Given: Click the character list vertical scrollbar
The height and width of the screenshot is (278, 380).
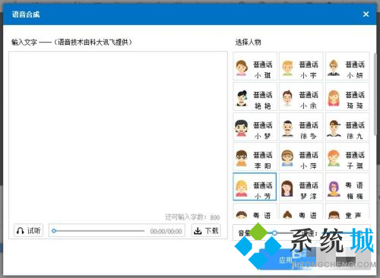Looking at the screenshot, I should coord(375,93).
